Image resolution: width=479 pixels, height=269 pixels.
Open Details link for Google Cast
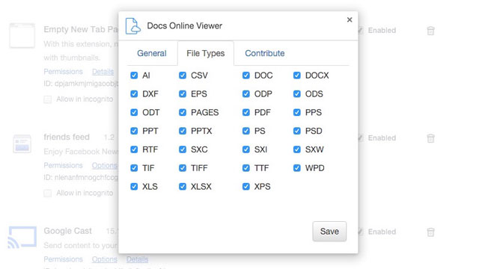(138, 259)
